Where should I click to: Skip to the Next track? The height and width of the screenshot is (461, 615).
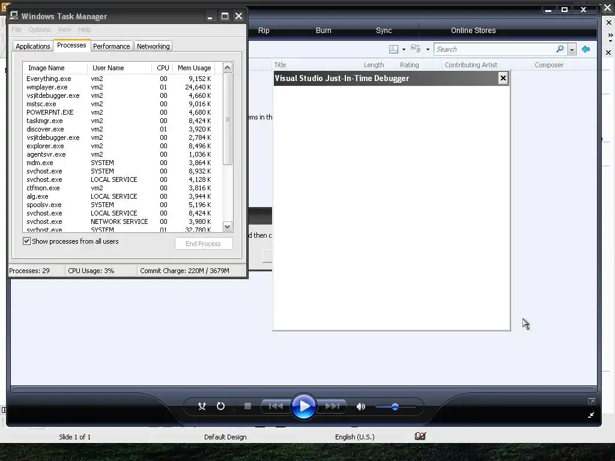point(332,406)
